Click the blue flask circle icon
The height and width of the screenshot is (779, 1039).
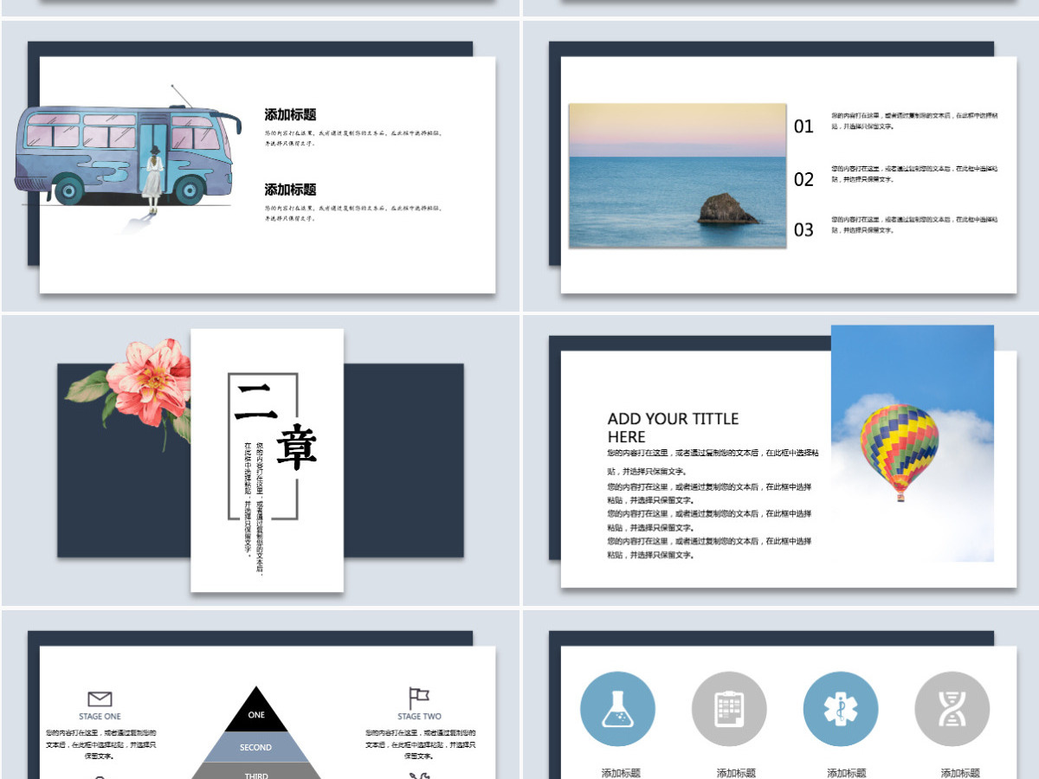click(617, 709)
